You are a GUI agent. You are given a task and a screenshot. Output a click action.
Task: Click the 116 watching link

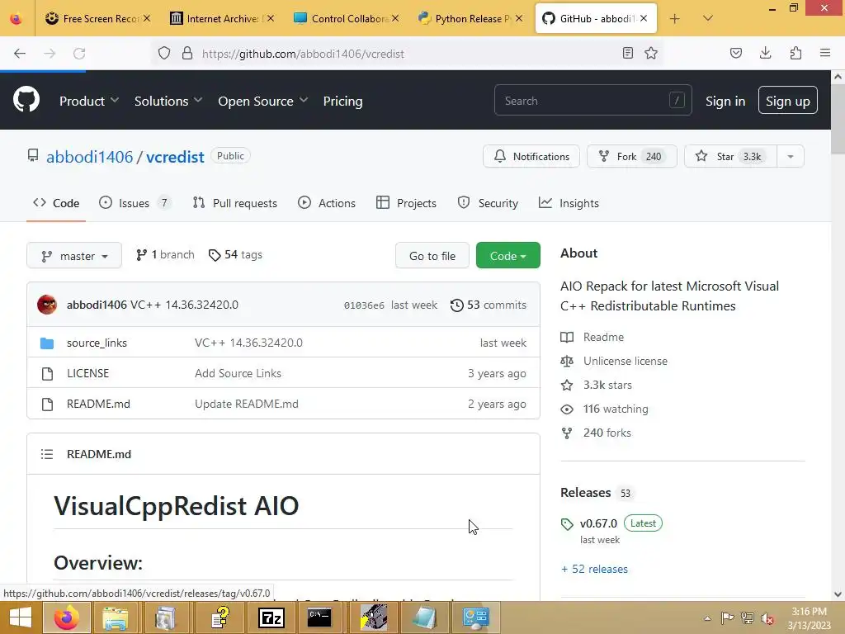click(616, 409)
